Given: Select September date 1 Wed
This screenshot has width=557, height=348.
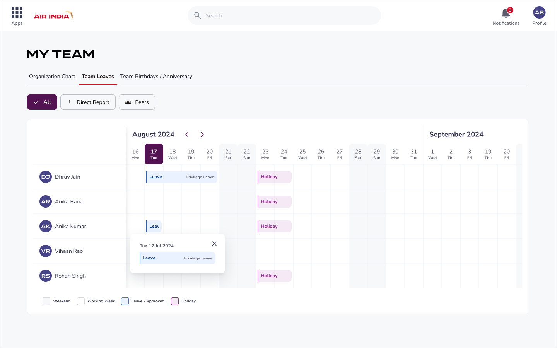Looking at the screenshot, I should pyautogui.click(x=432, y=154).
